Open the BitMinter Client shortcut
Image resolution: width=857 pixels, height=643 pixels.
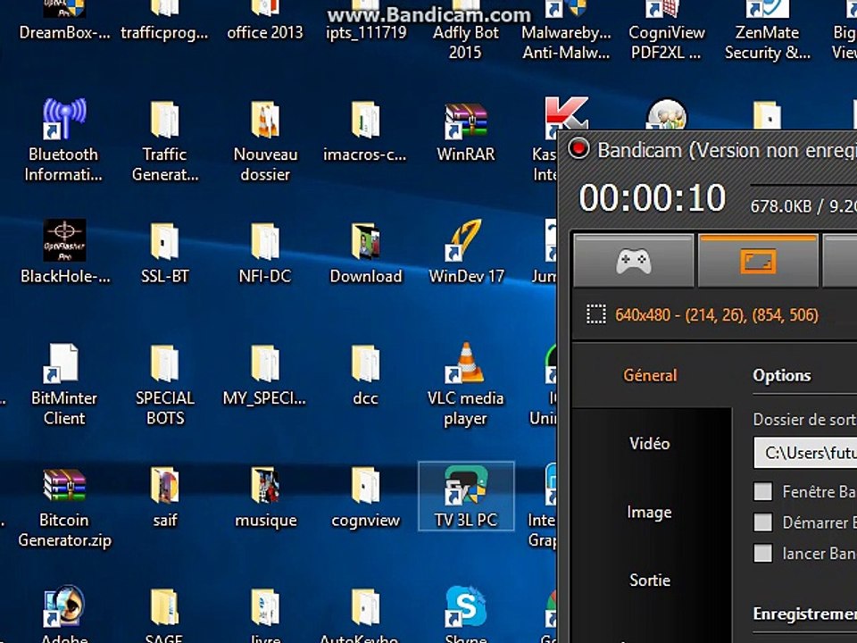[64, 384]
